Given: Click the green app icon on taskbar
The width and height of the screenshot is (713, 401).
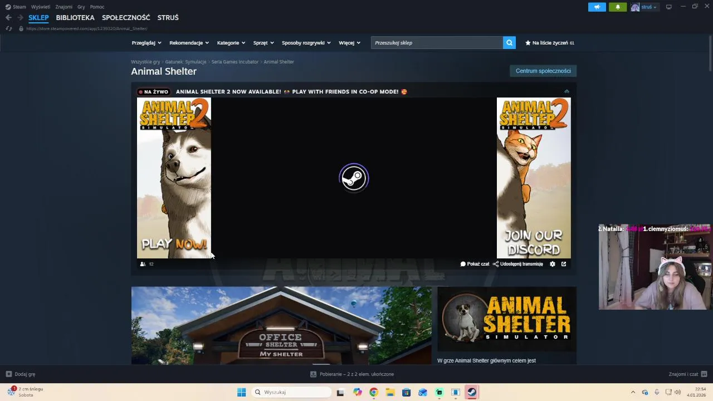Looking at the screenshot, I should (x=439, y=392).
